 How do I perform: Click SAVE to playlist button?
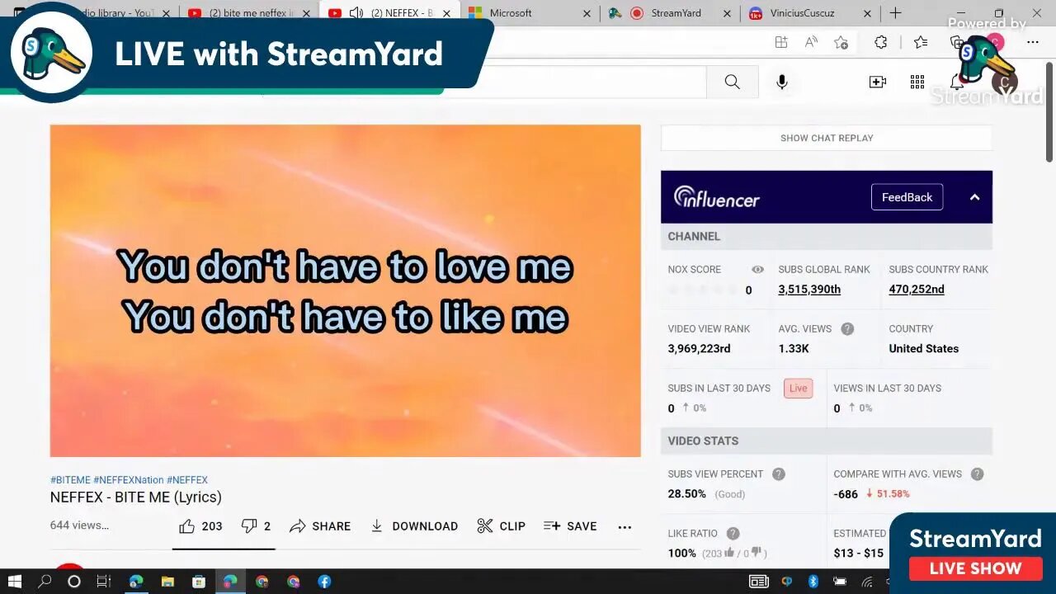[570, 526]
